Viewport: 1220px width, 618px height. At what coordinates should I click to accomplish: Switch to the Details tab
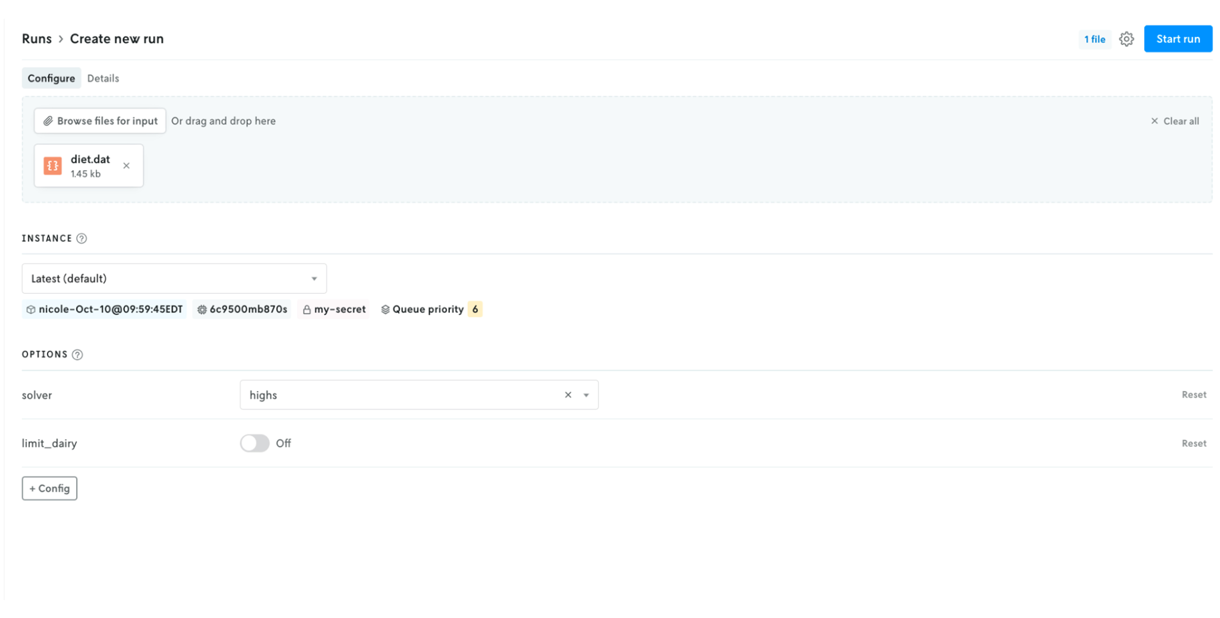[103, 78]
